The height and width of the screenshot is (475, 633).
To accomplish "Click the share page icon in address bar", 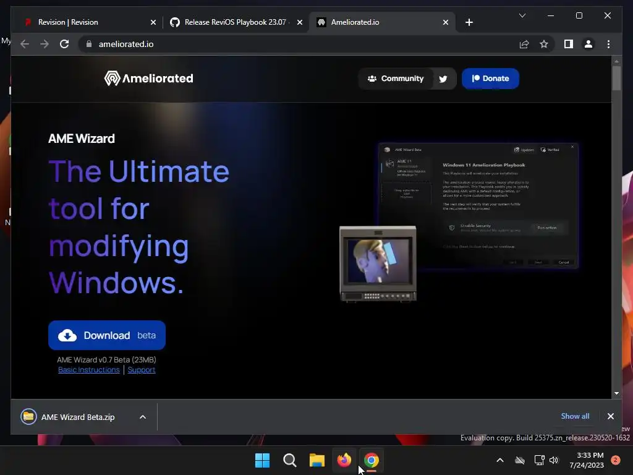I will point(524,44).
